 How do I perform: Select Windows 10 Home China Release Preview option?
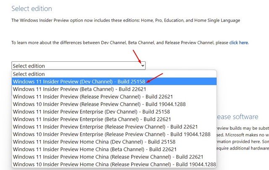[114, 165]
